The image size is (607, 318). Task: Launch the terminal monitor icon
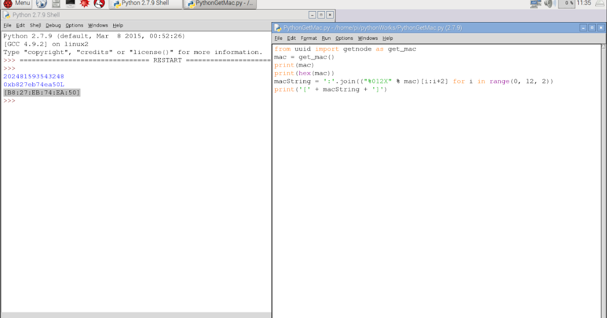[x=70, y=4]
